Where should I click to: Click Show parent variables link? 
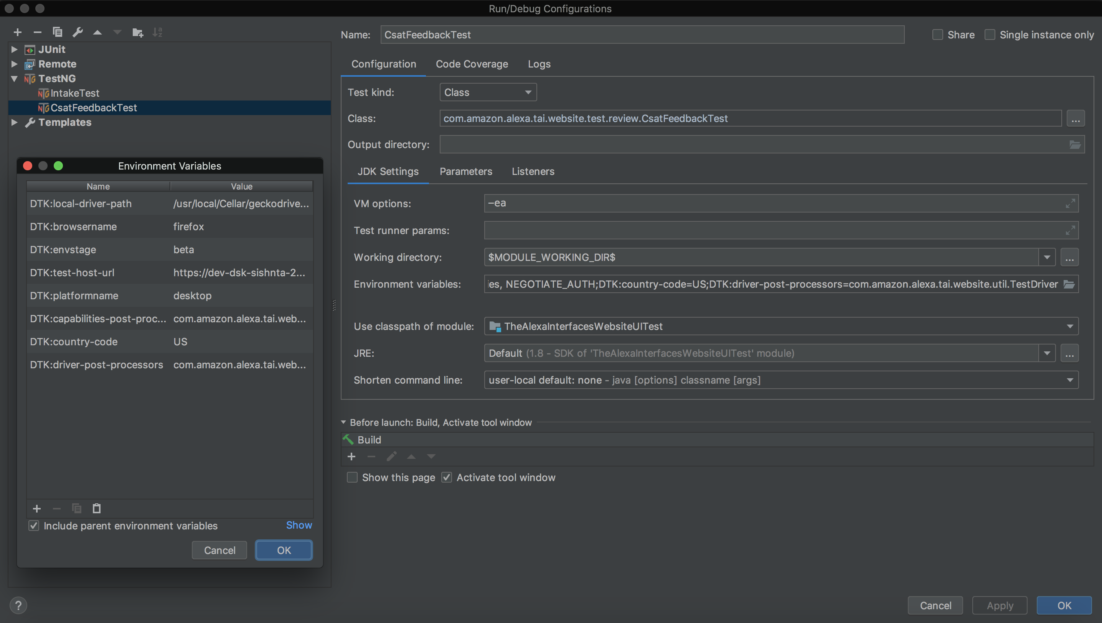pos(299,526)
